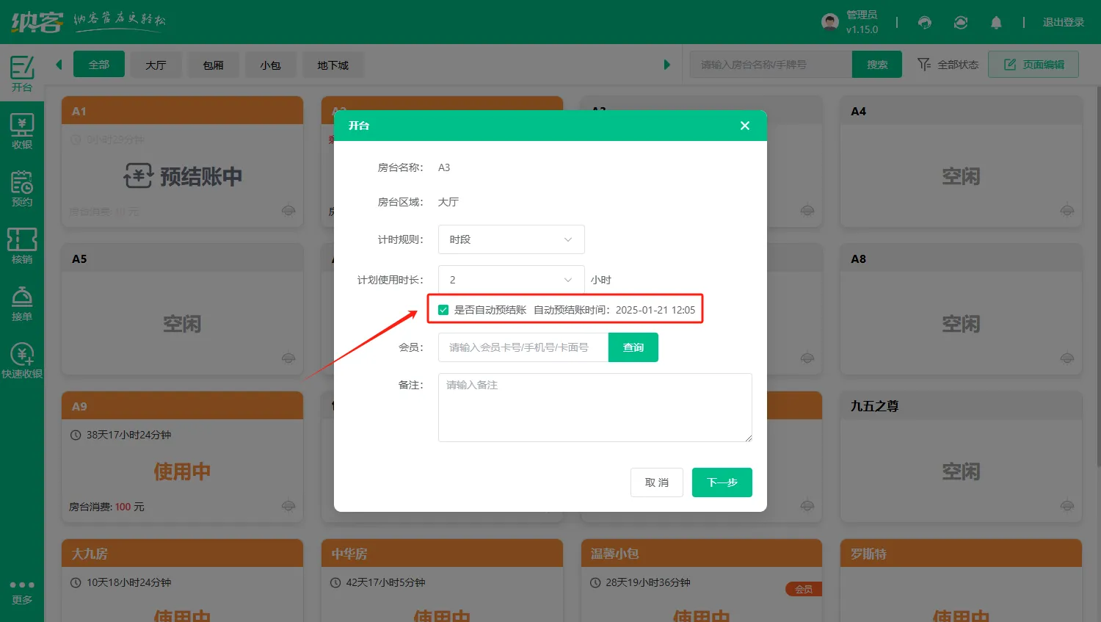Open 页面编辑 page editing
Viewport: 1101px width, 622px height.
[1033, 65]
